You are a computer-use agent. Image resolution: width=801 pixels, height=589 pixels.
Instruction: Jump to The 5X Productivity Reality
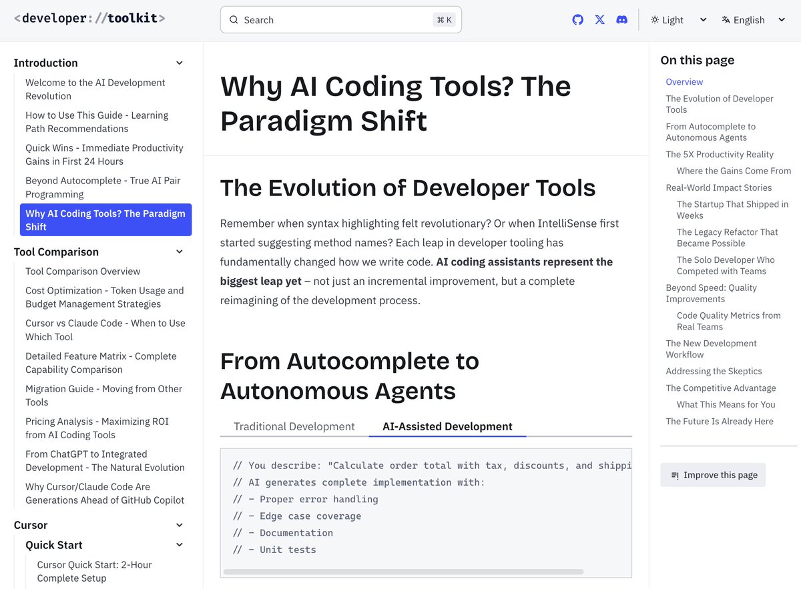coord(720,154)
